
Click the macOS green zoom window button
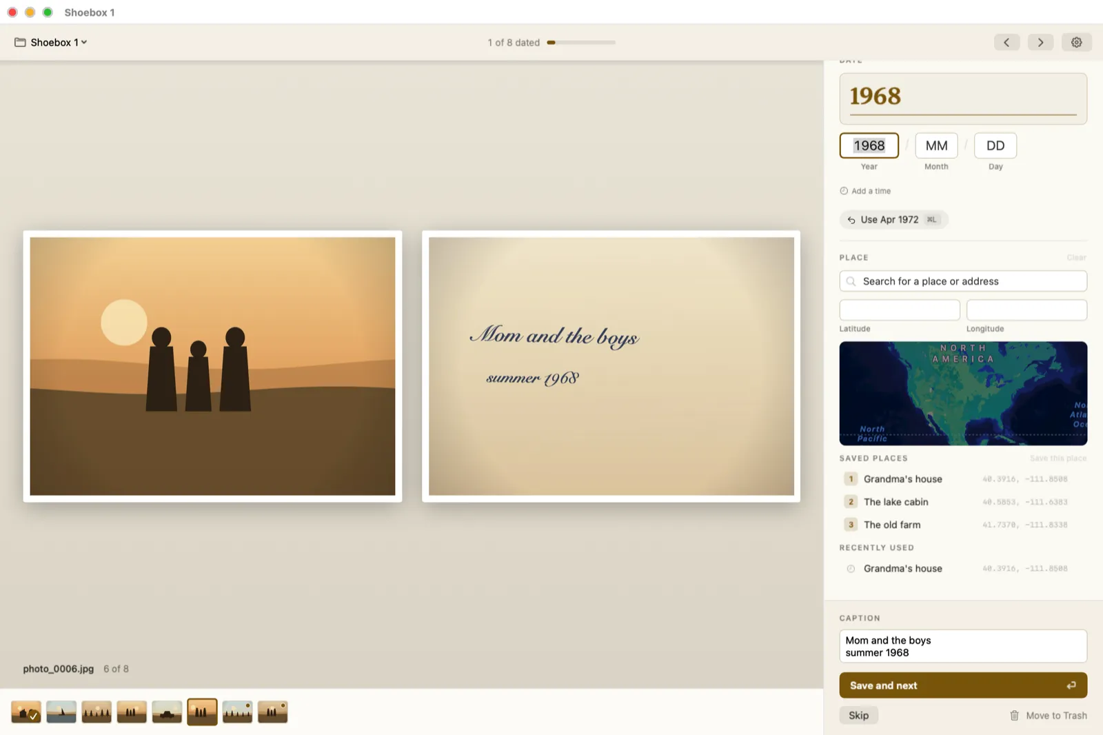tap(48, 12)
